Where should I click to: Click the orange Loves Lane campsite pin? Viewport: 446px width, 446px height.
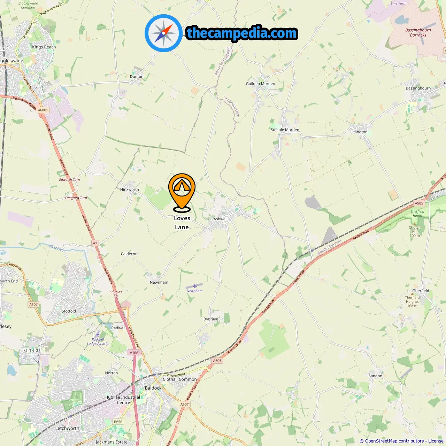click(x=182, y=193)
